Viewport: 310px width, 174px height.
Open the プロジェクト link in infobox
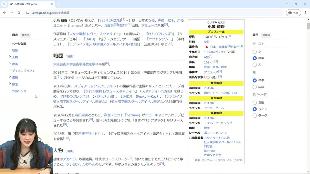(x=225, y=160)
